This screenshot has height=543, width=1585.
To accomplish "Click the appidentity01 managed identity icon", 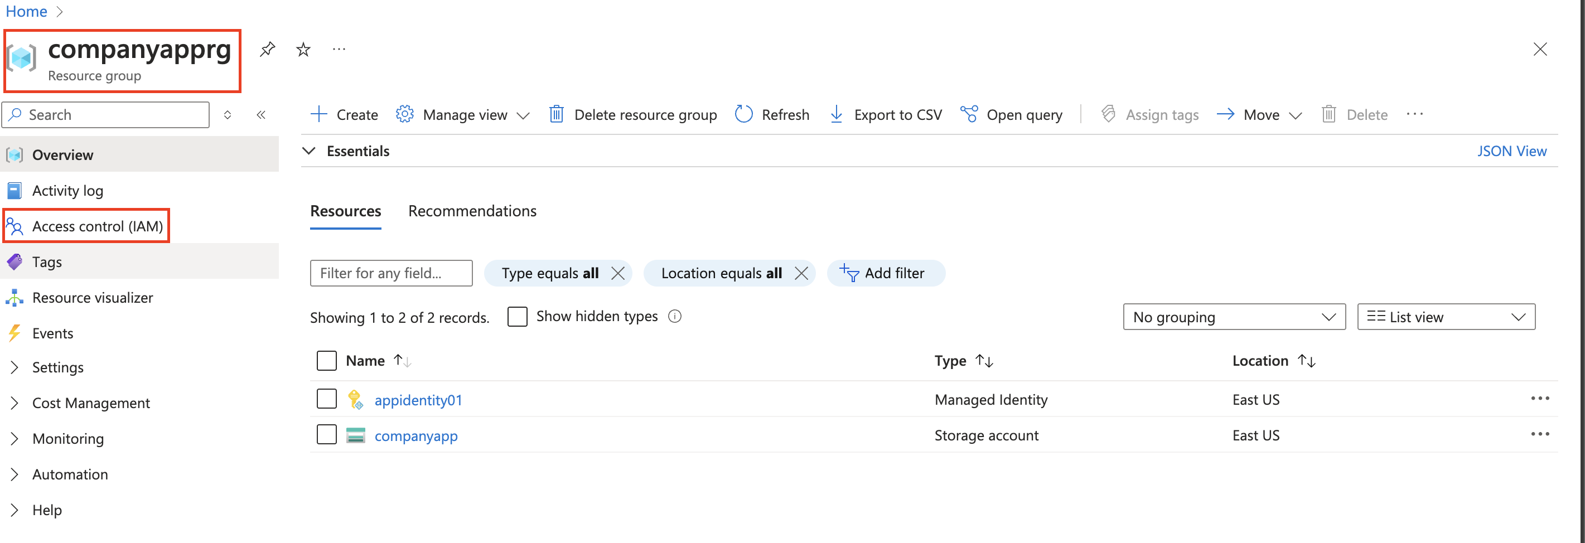I will [355, 399].
